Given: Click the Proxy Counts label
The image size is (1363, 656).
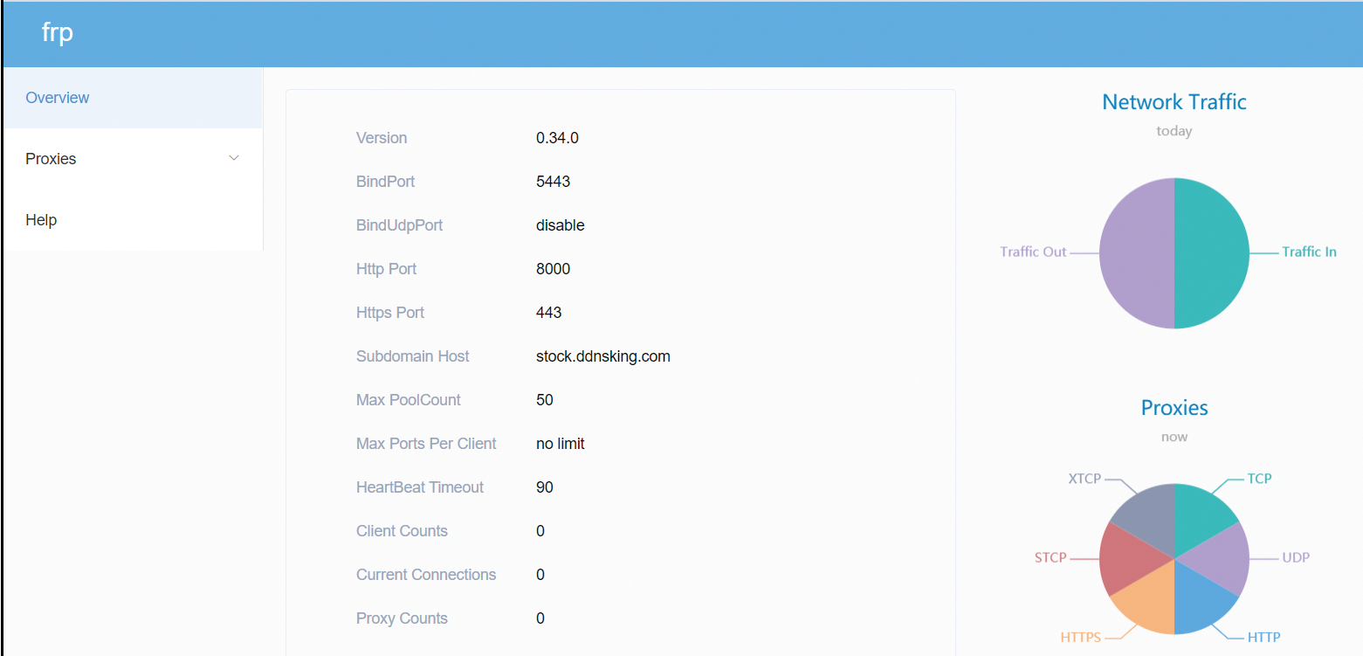Looking at the screenshot, I should [x=402, y=618].
